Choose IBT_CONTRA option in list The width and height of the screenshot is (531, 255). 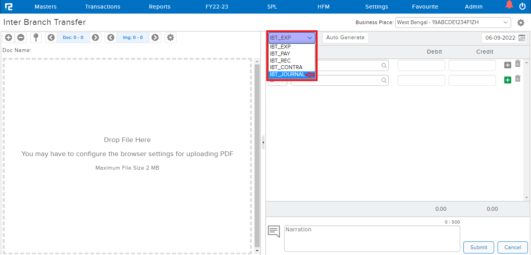[x=286, y=68]
